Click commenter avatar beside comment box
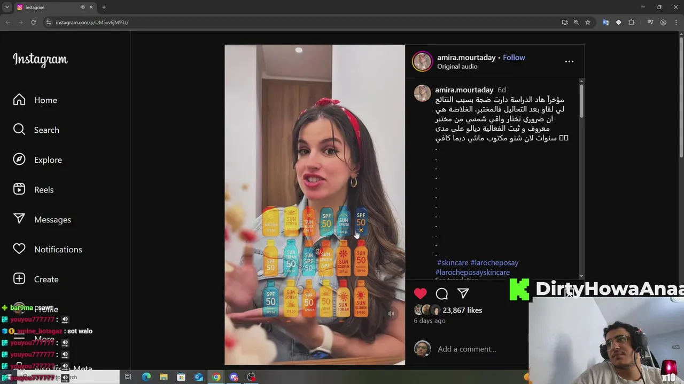This screenshot has height=384, width=684. pos(422,349)
